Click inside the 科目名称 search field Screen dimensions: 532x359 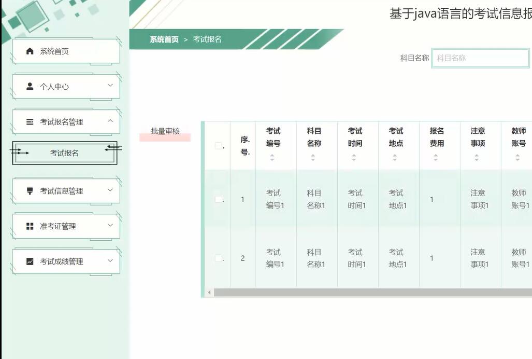480,58
